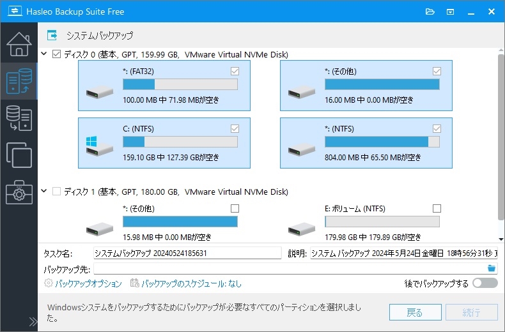Open the Restore sidebar icon
505x332 pixels.
tap(19, 118)
